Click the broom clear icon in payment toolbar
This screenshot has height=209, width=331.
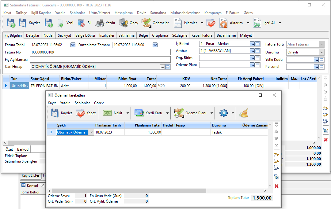coord(244,113)
